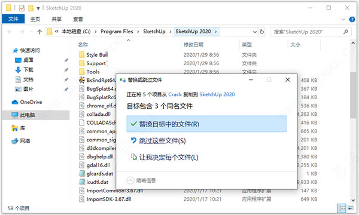
Task: Expand the ribbon with the chevron arrow
Action: click(x=343, y=20)
